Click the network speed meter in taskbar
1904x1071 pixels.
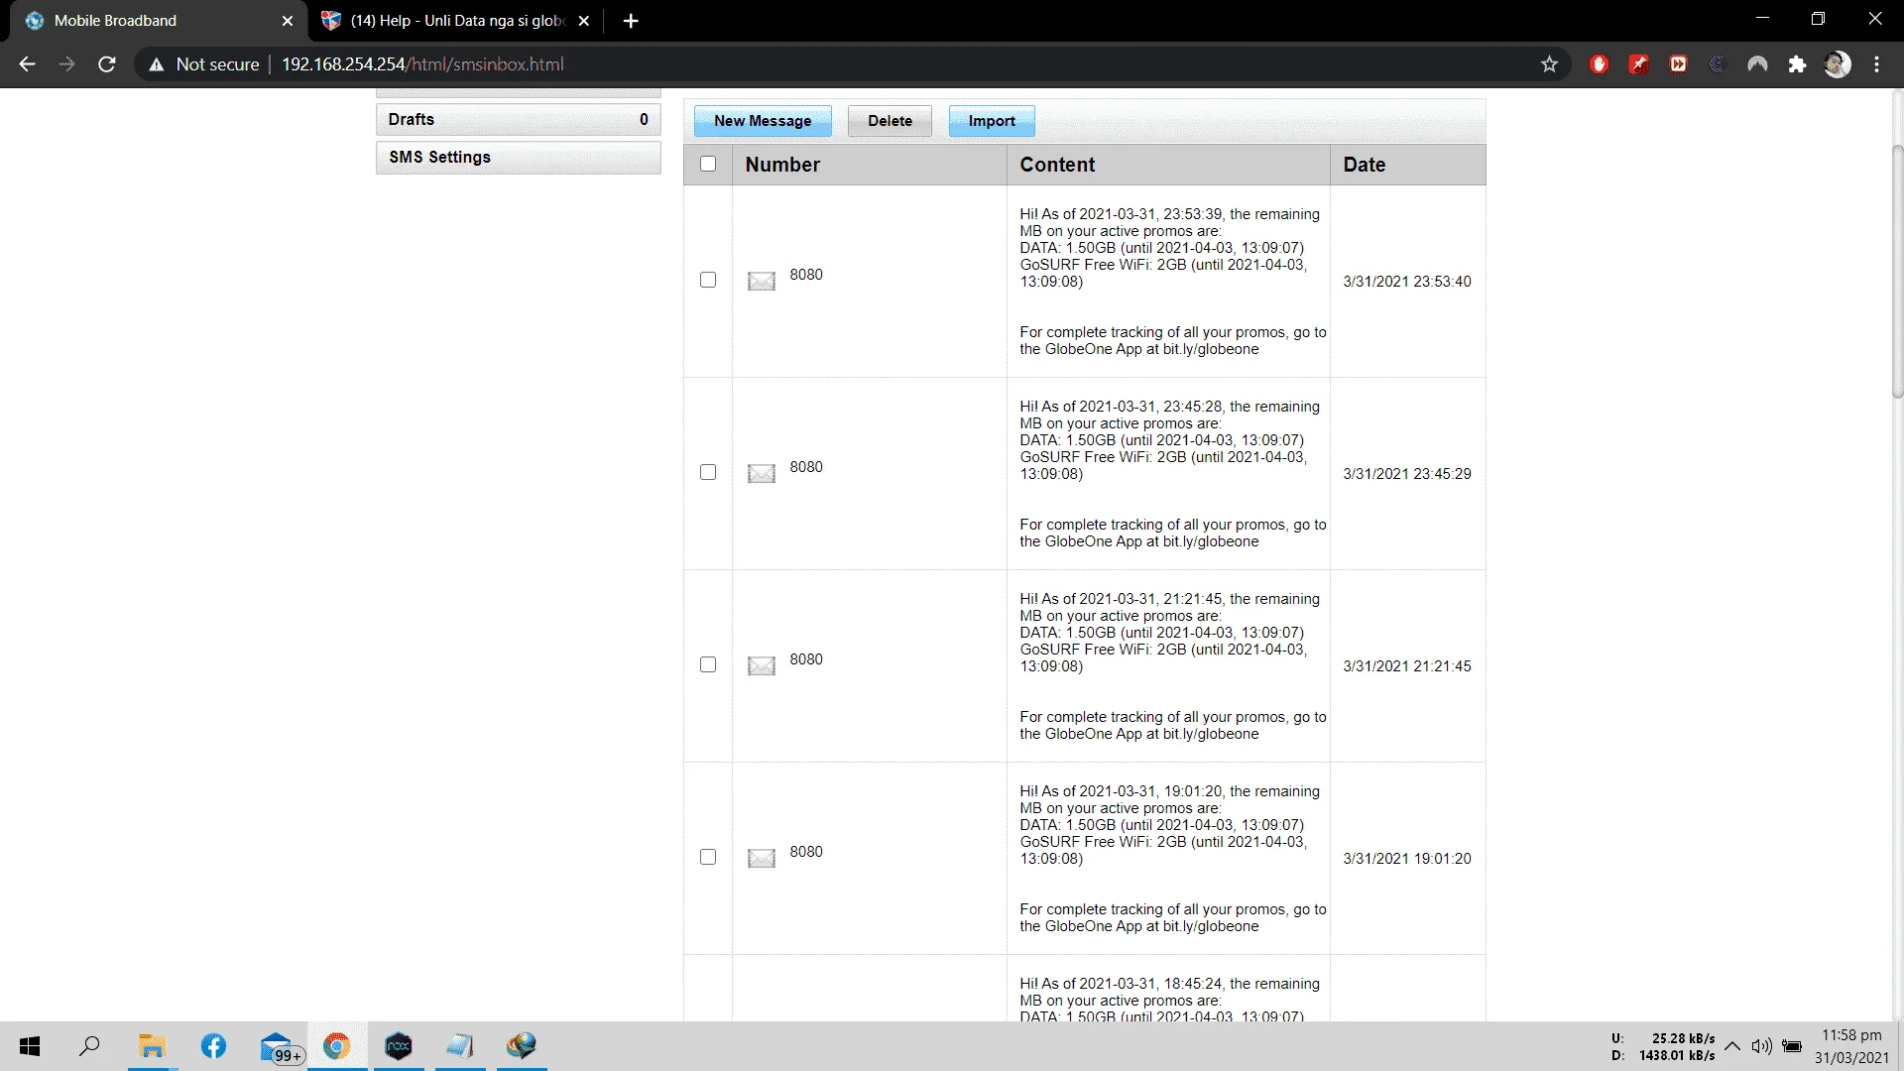[x=1663, y=1047]
